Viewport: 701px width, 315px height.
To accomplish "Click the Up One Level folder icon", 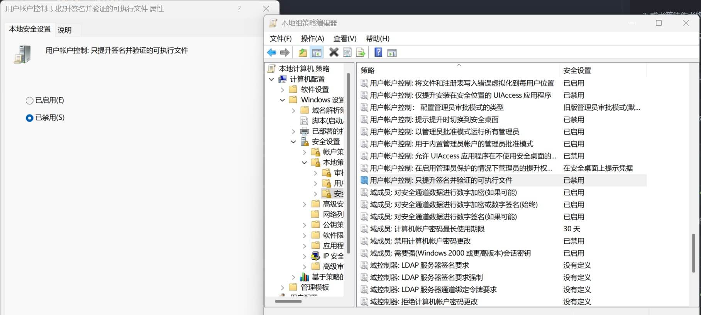I will (x=303, y=52).
